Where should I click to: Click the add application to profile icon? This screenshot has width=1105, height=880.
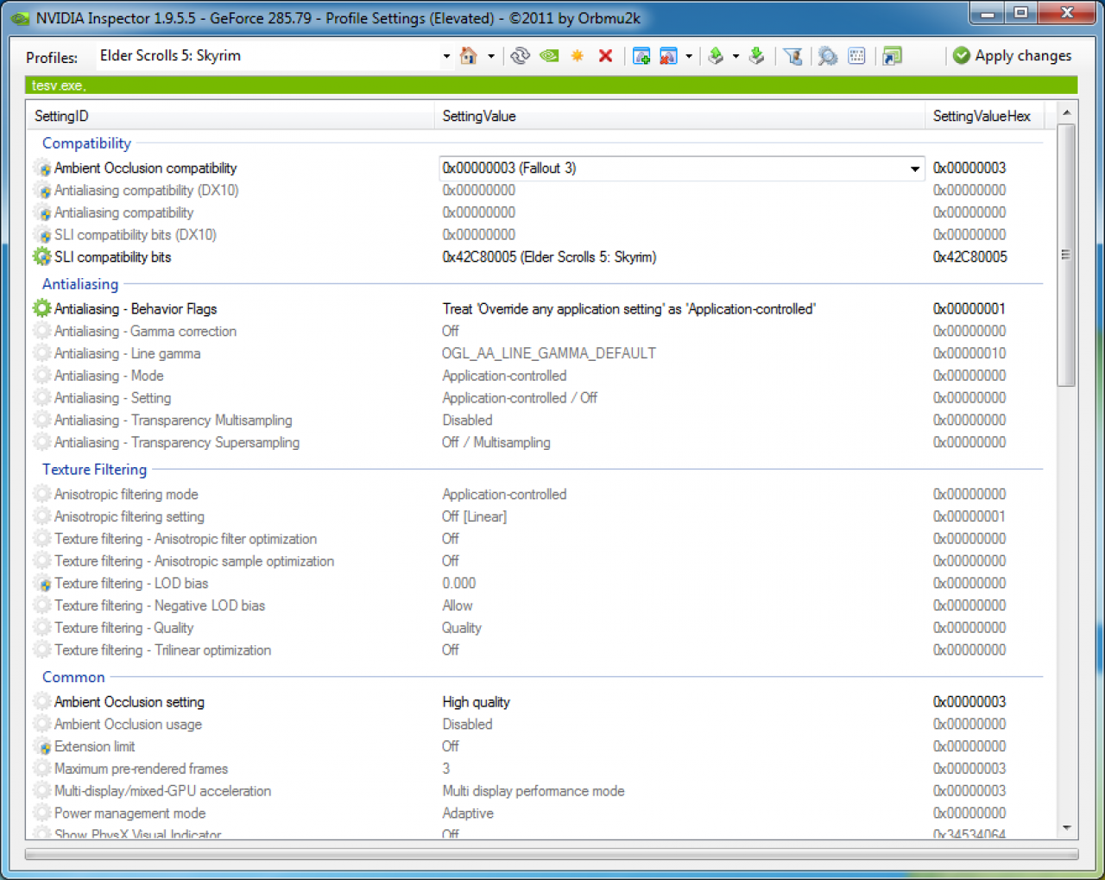point(641,56)
